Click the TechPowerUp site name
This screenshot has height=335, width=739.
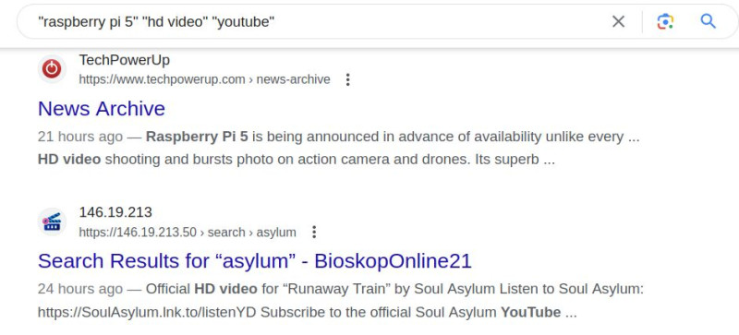(125, 60)
